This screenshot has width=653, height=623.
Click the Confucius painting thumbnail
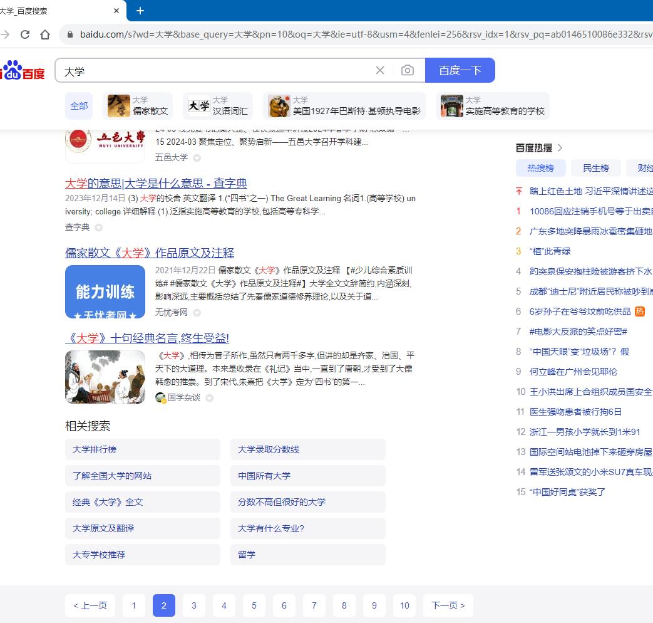105,377
